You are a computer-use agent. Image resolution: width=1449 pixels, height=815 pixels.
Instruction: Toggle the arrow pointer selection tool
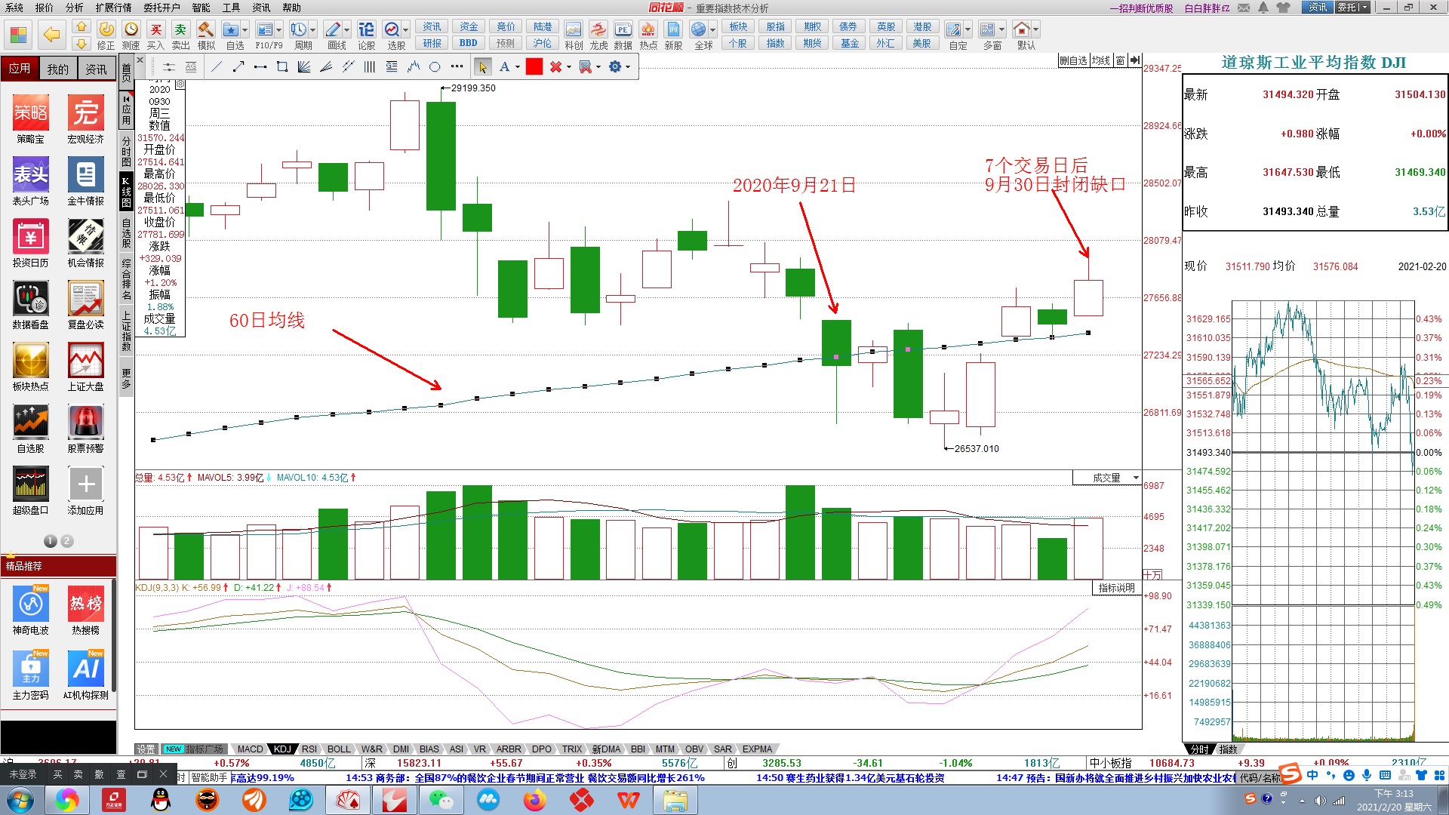click(x=482, y=67)
